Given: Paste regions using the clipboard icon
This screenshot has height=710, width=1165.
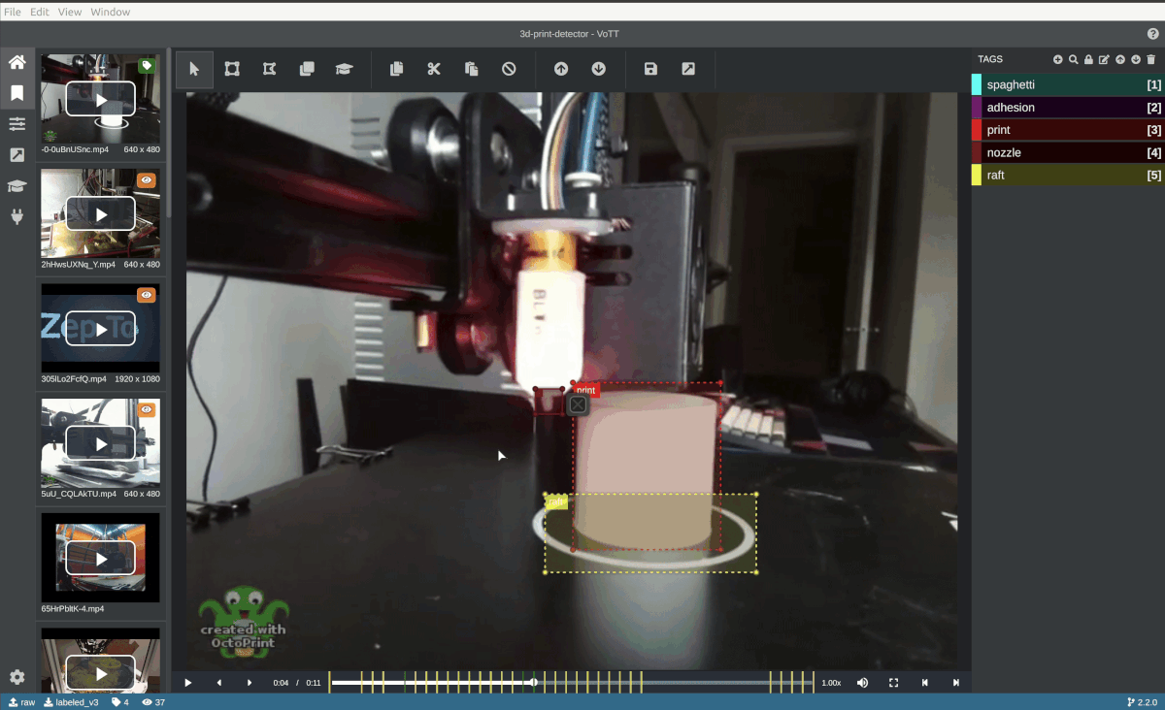Looking at the screenshot, I should click(x=471, y=69).
